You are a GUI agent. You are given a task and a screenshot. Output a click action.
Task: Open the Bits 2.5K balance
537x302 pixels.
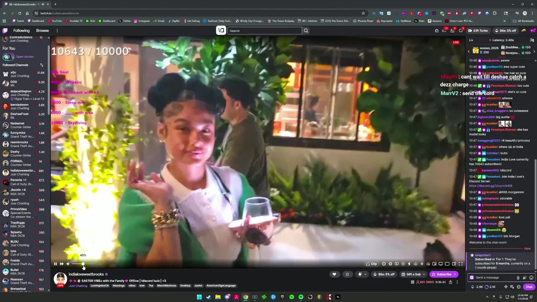click(x=477, y=287)
